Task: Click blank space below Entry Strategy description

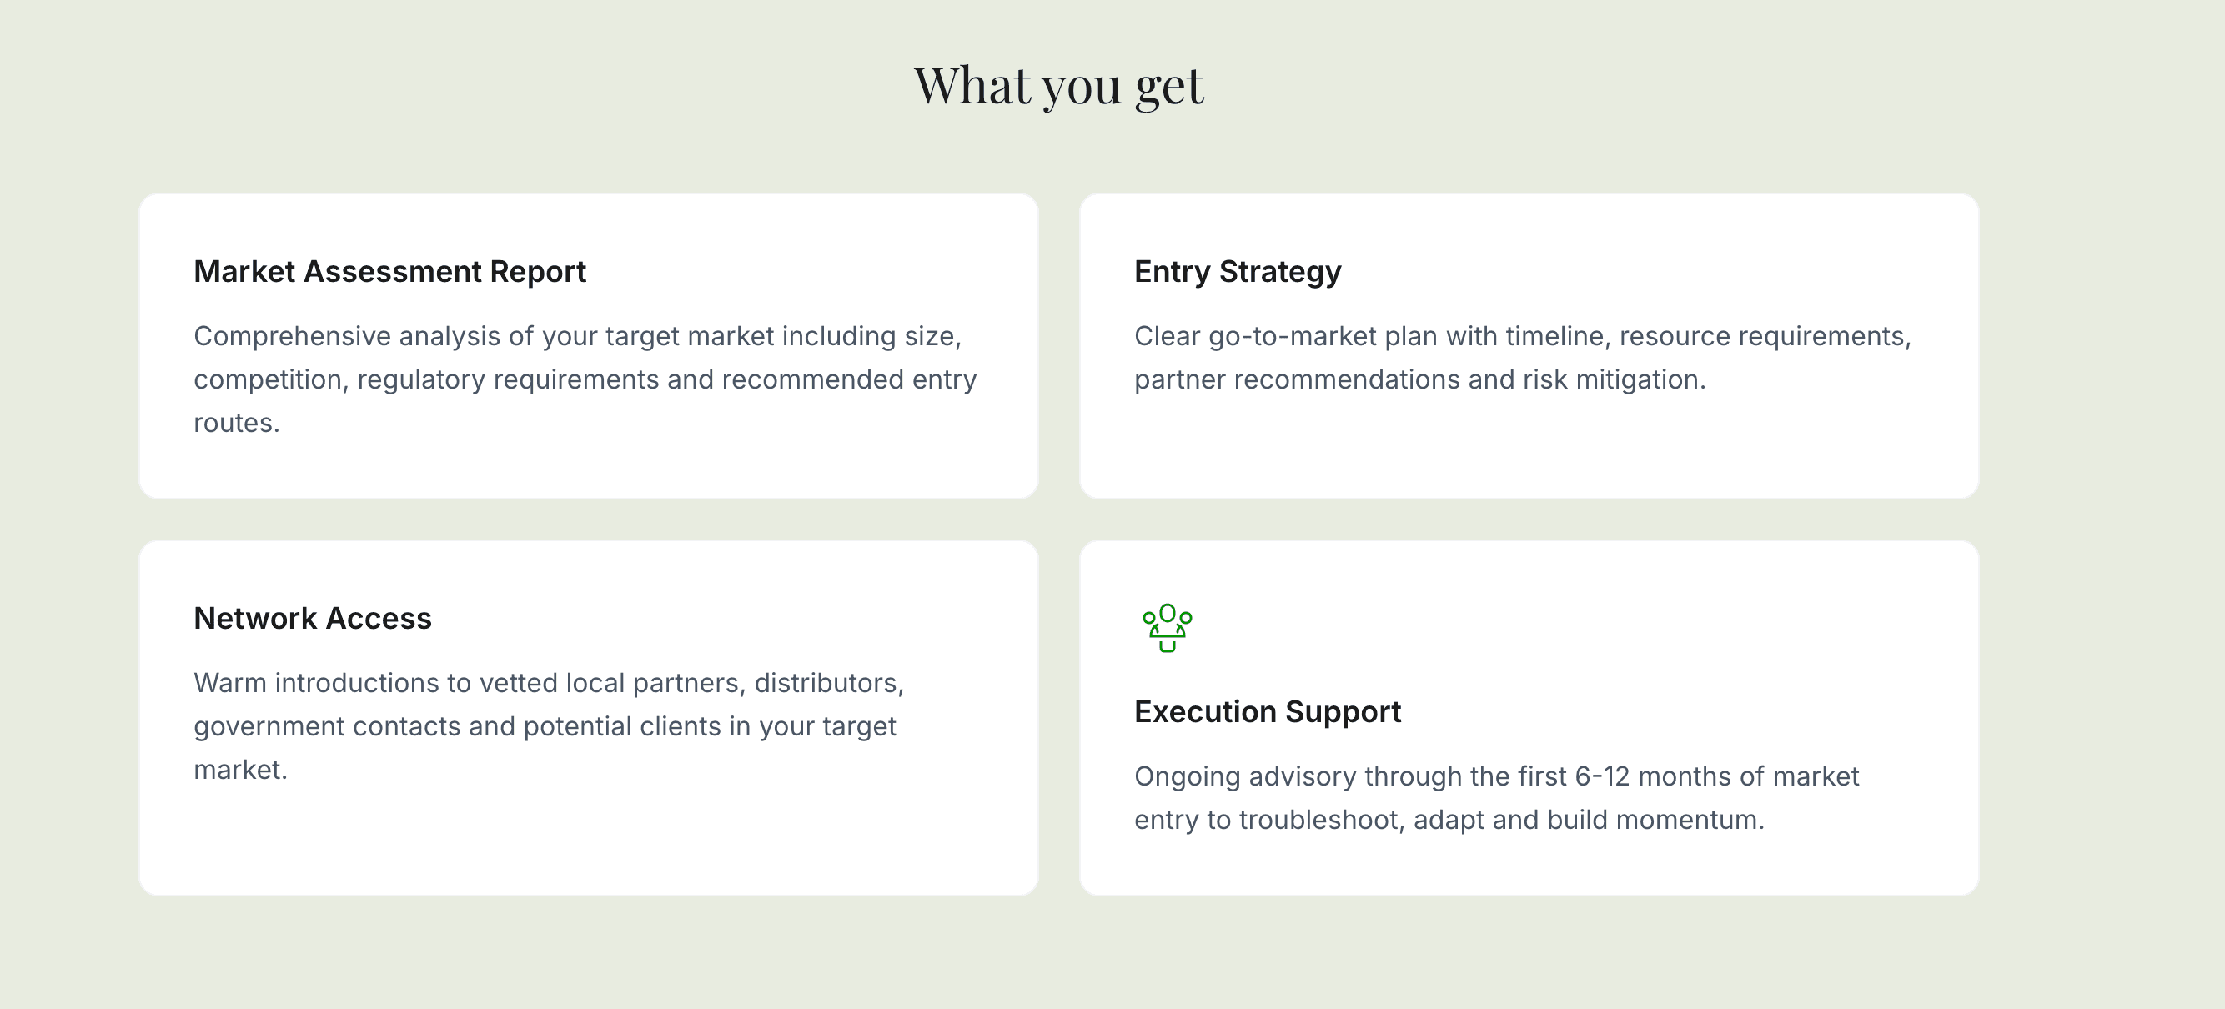Action: (x=1529, y=449)
